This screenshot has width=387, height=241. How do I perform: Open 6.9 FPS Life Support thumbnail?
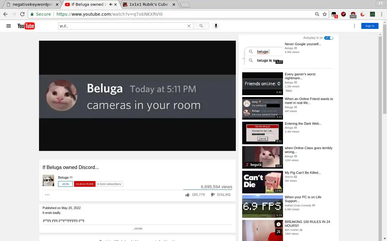coord(262,206)
